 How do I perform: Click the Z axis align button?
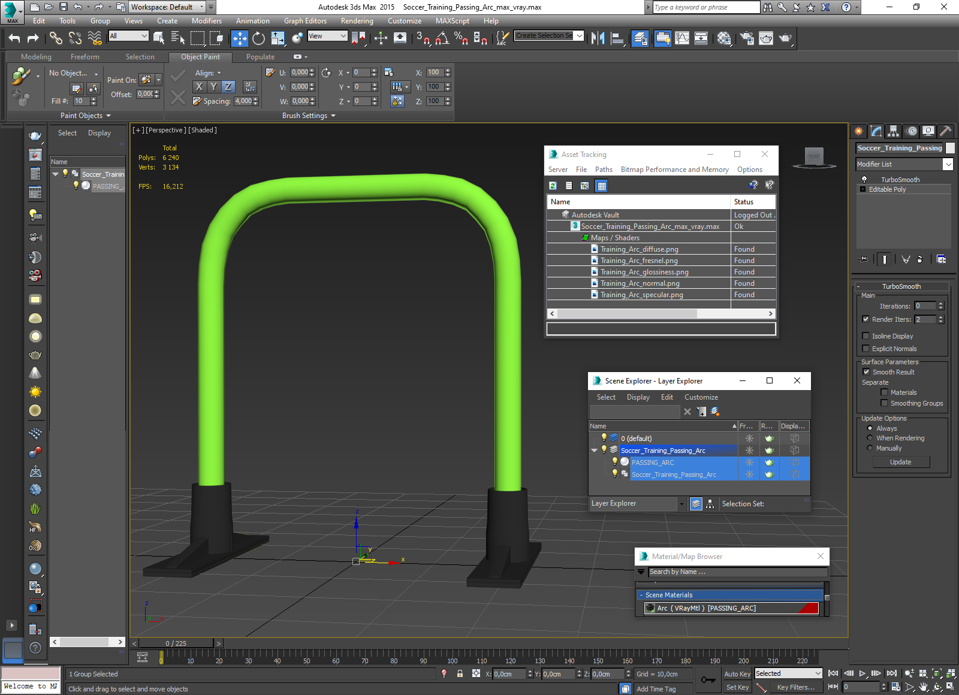coord(228,87)
